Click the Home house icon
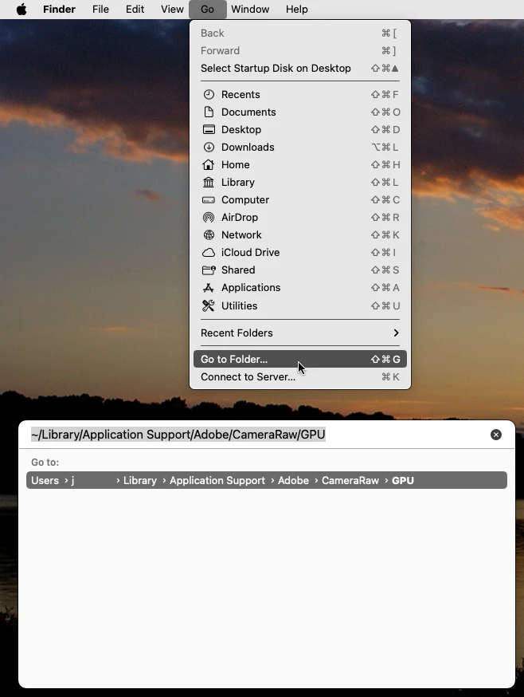Viewport: 524px width, 697px height. pos(209,165)
